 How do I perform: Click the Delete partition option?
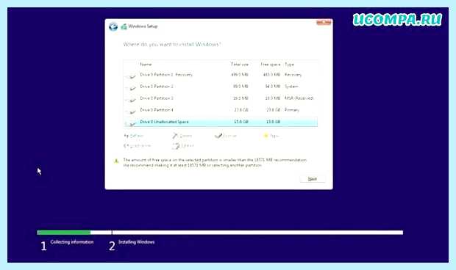click(x=182, y=136)
